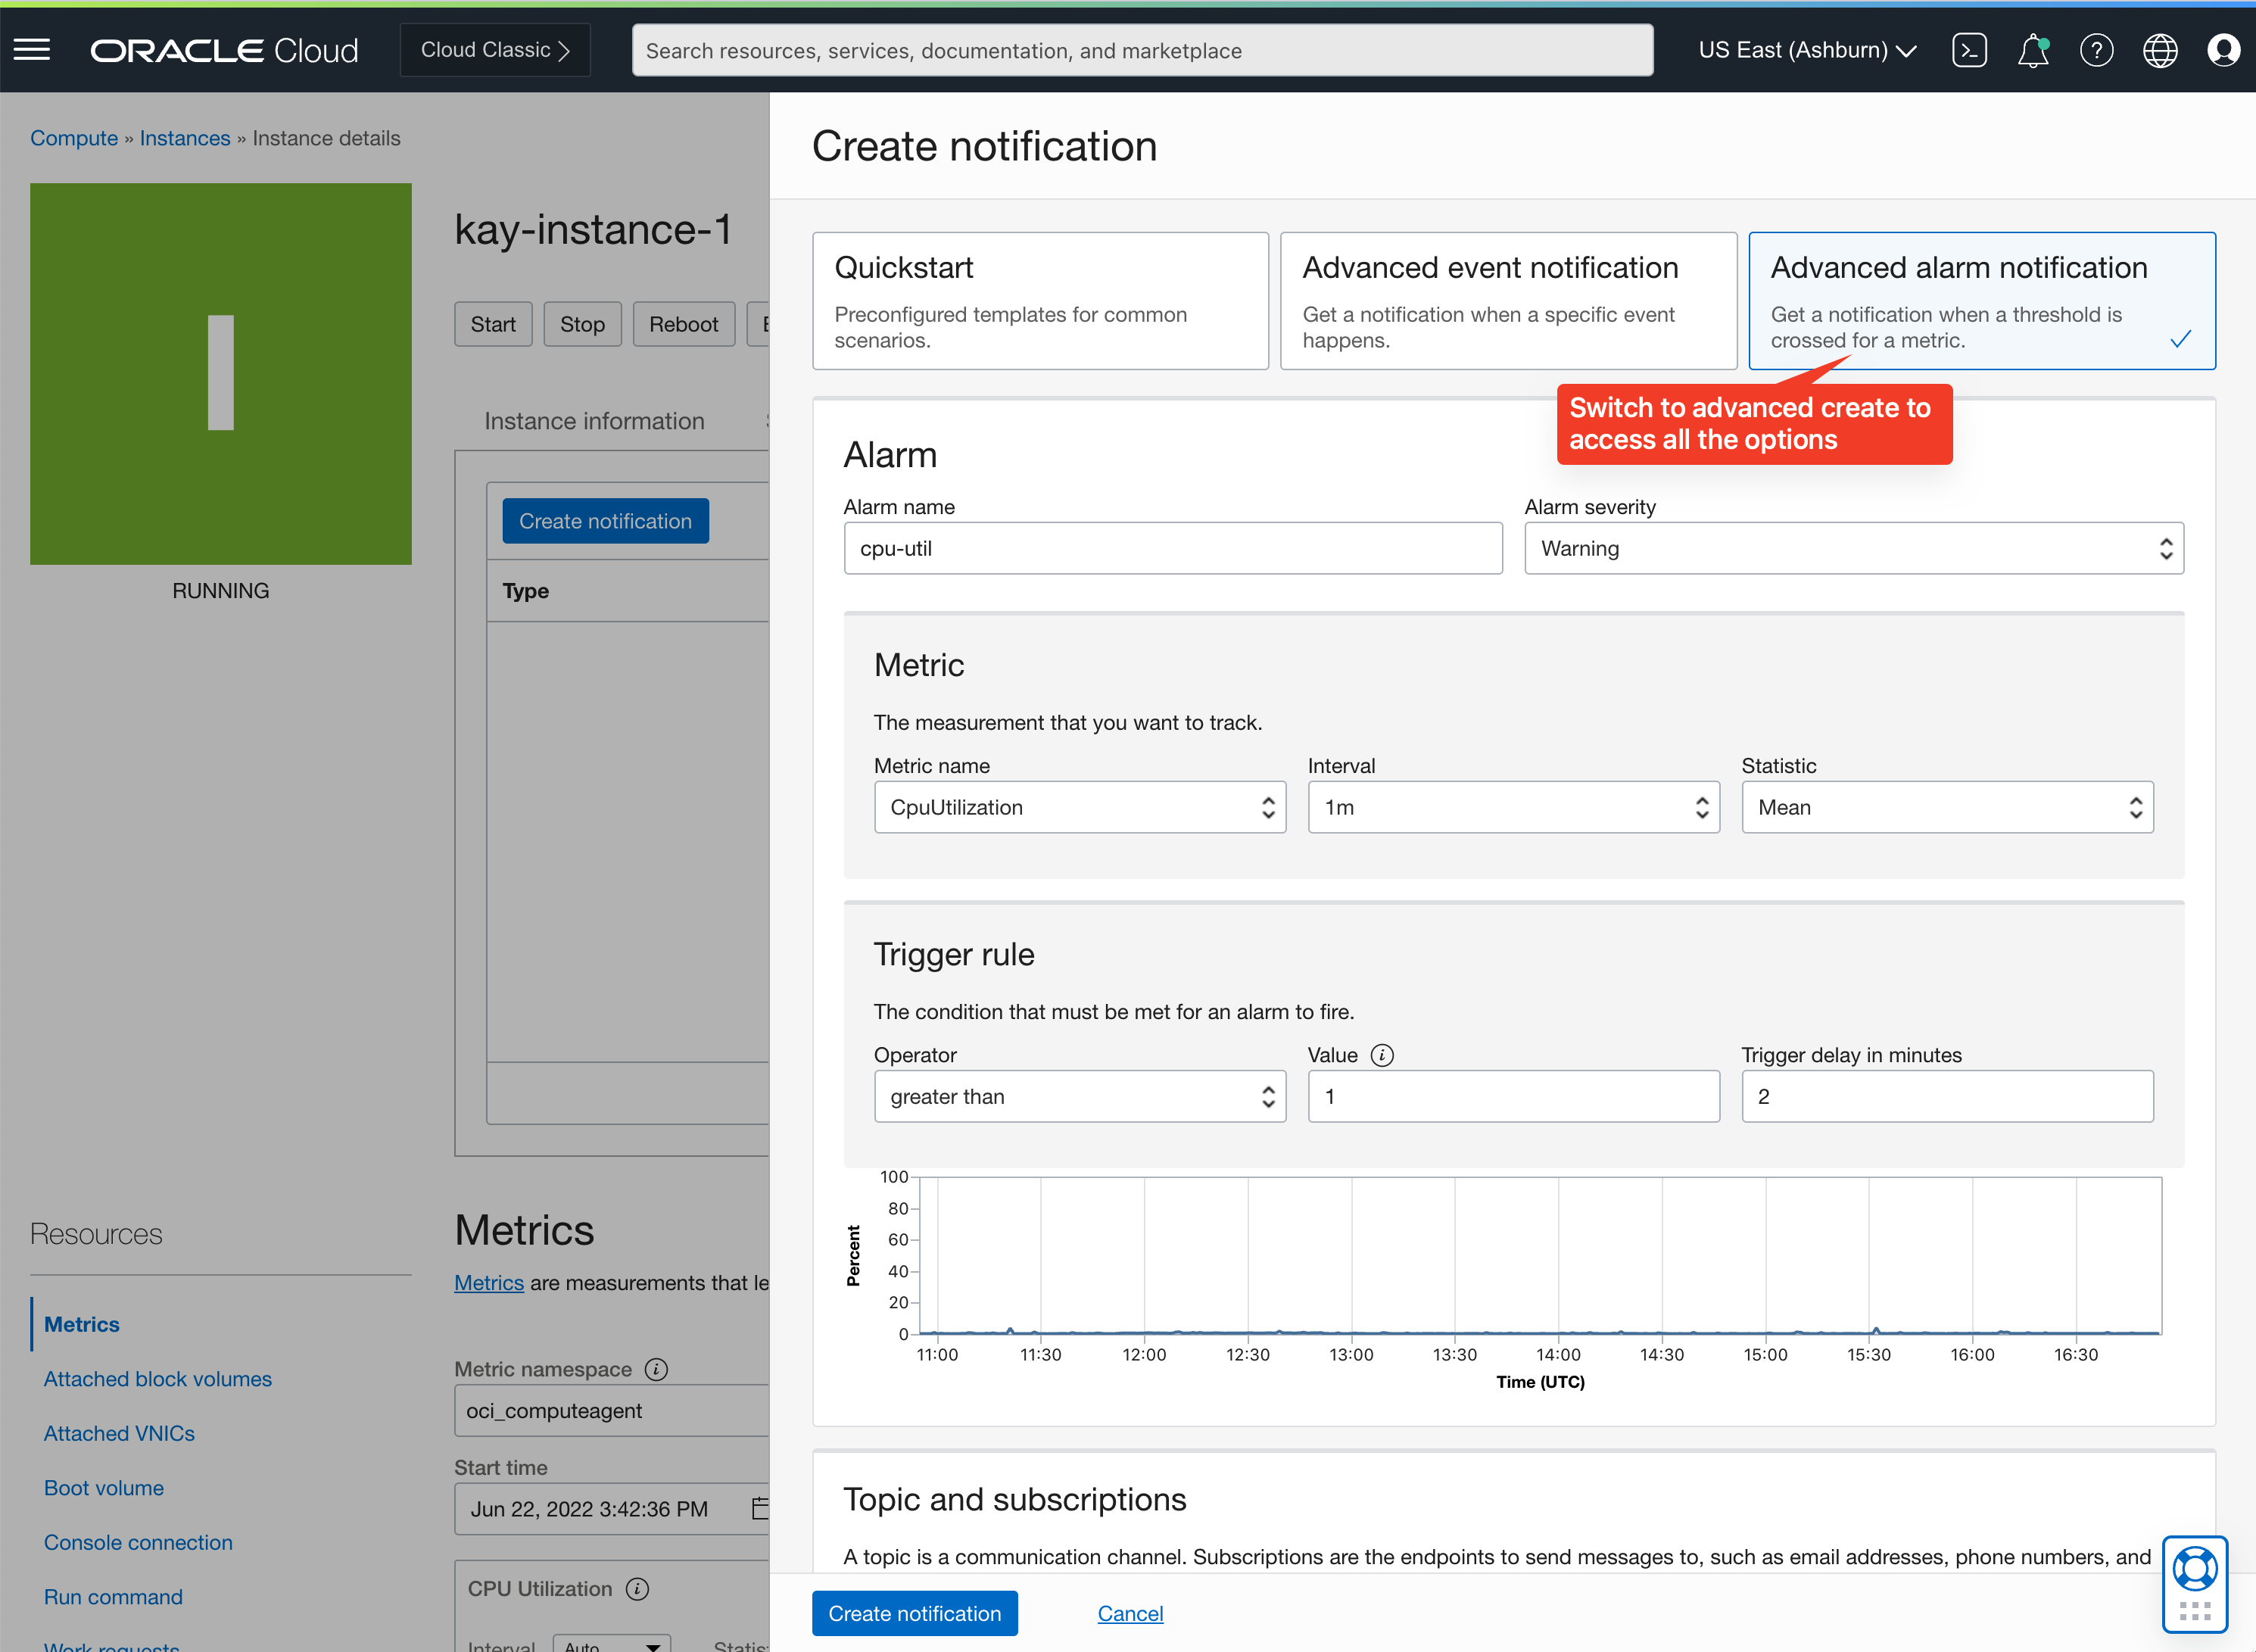This screenshot has height=1652, width=2256.
Task: Click the info icon beside Value
Action: click(x=1382, y=1055)
